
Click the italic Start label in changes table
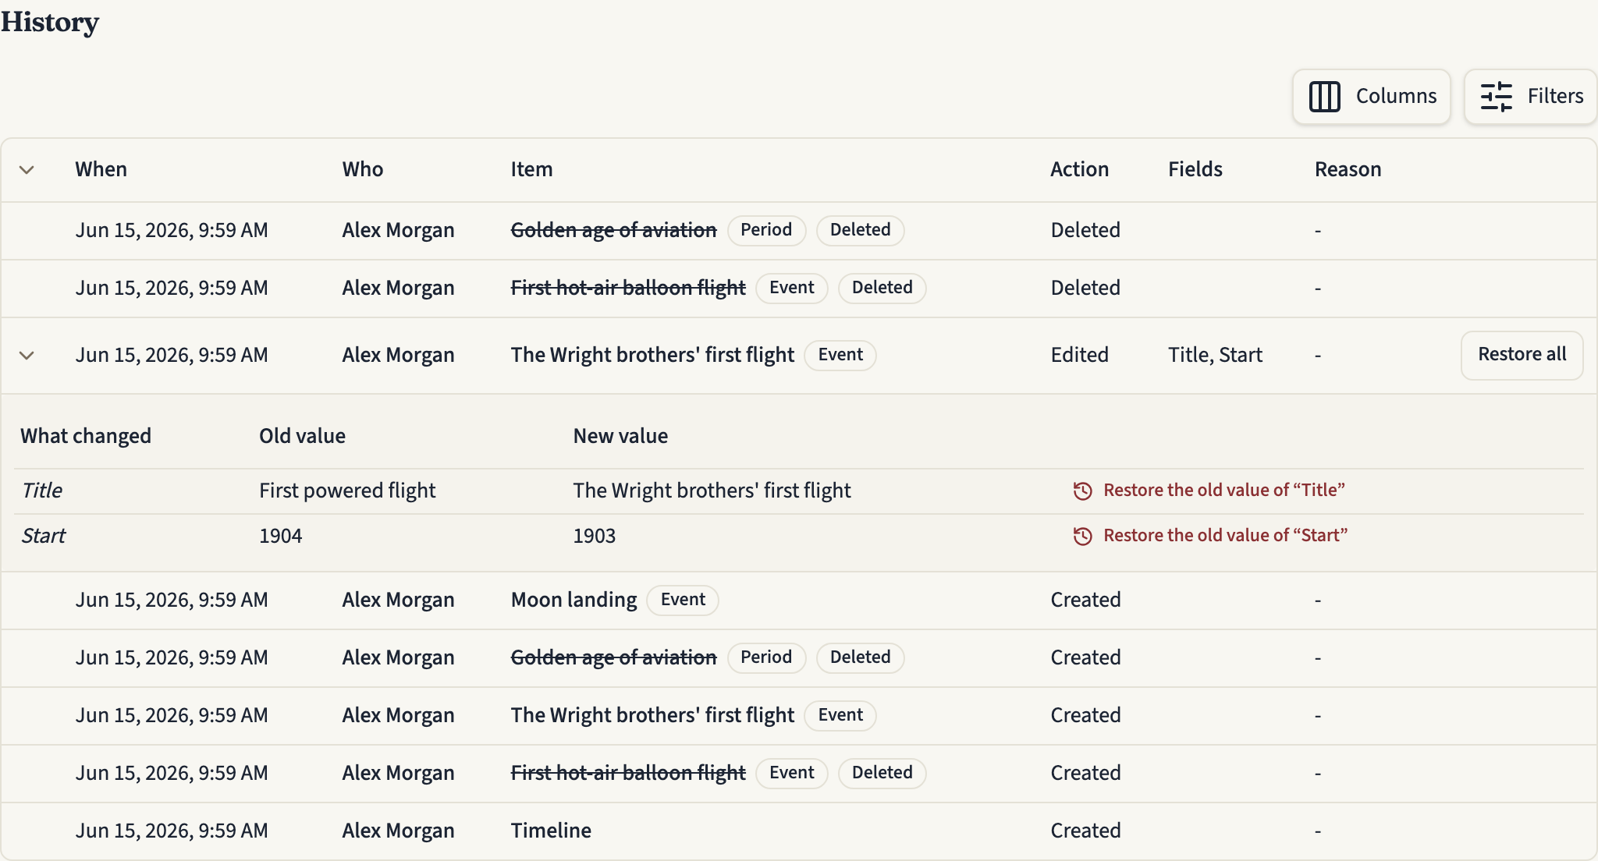[43, 536]
